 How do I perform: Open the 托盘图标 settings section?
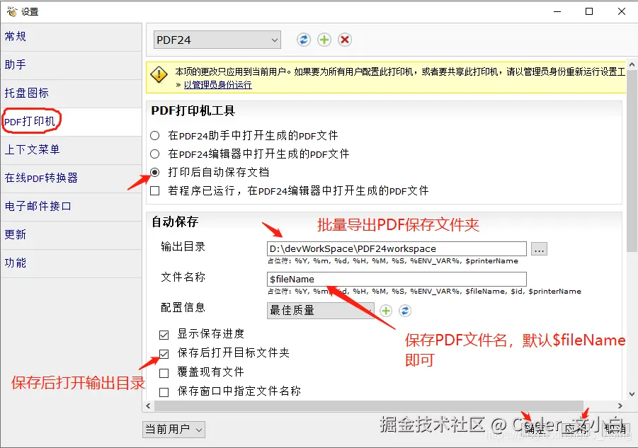pyautogui.click(x=72, y=93)
